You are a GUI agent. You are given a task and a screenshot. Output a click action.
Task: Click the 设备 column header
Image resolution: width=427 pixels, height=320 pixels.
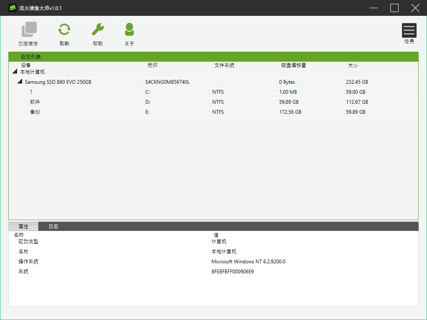click(x=26, y=65)
